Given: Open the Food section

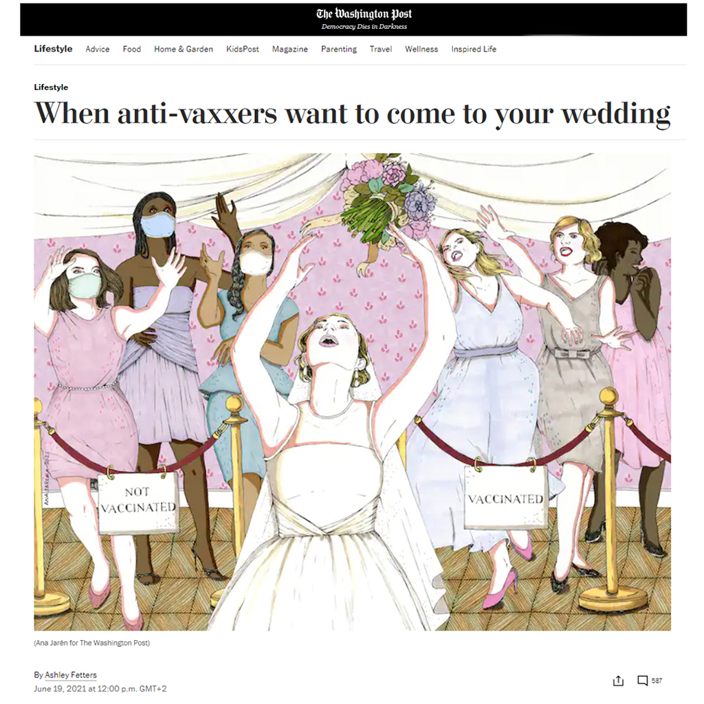Looking at the screenshot, I should [131, 49].
